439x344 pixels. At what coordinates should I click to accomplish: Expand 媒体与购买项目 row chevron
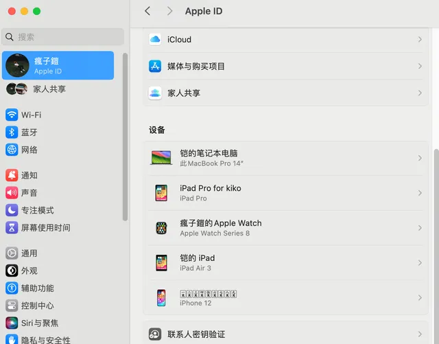click(x=420, y=66)
